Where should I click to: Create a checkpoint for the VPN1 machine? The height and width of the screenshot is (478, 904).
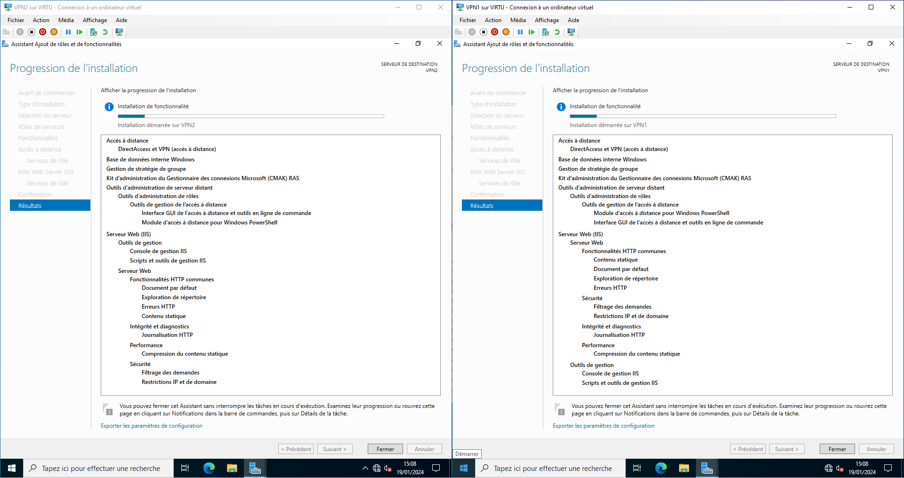coord(546,32)
